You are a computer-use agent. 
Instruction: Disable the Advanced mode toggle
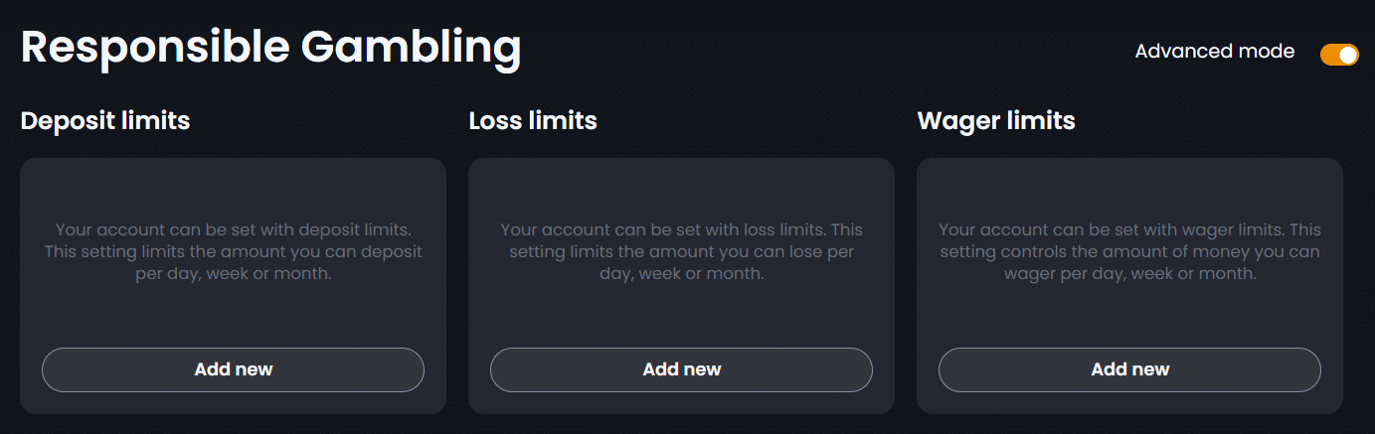tap(1338, 55)
